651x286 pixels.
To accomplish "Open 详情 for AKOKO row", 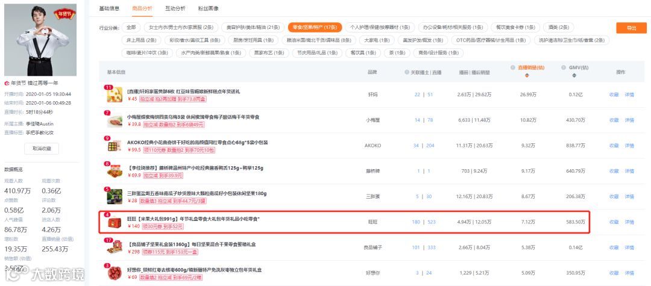I will [x=629, y=146].
